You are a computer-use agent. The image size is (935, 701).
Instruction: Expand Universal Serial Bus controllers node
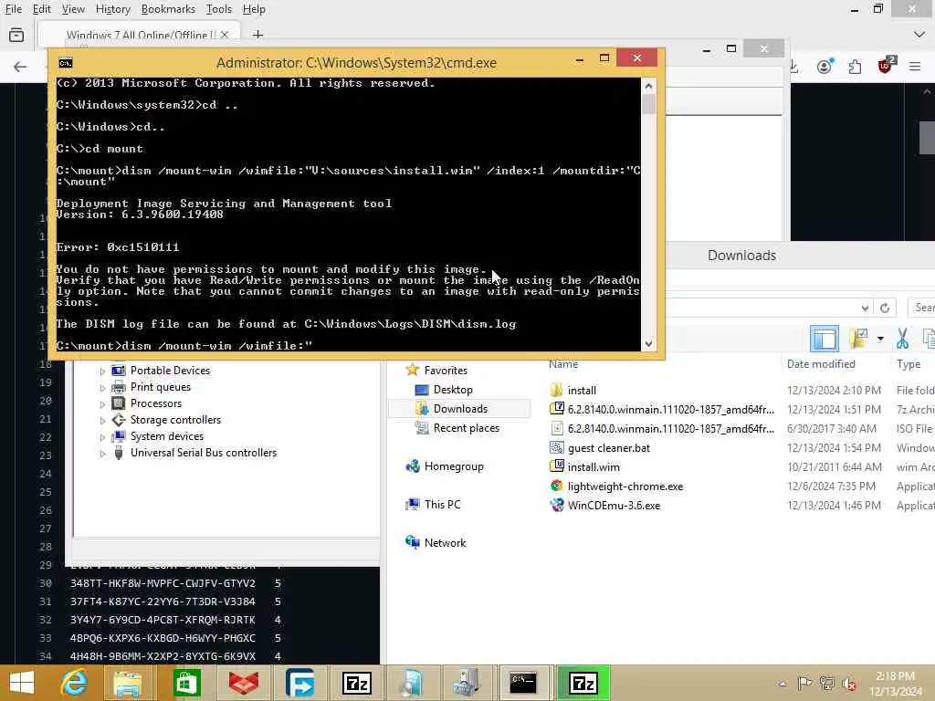click(102, 454)
